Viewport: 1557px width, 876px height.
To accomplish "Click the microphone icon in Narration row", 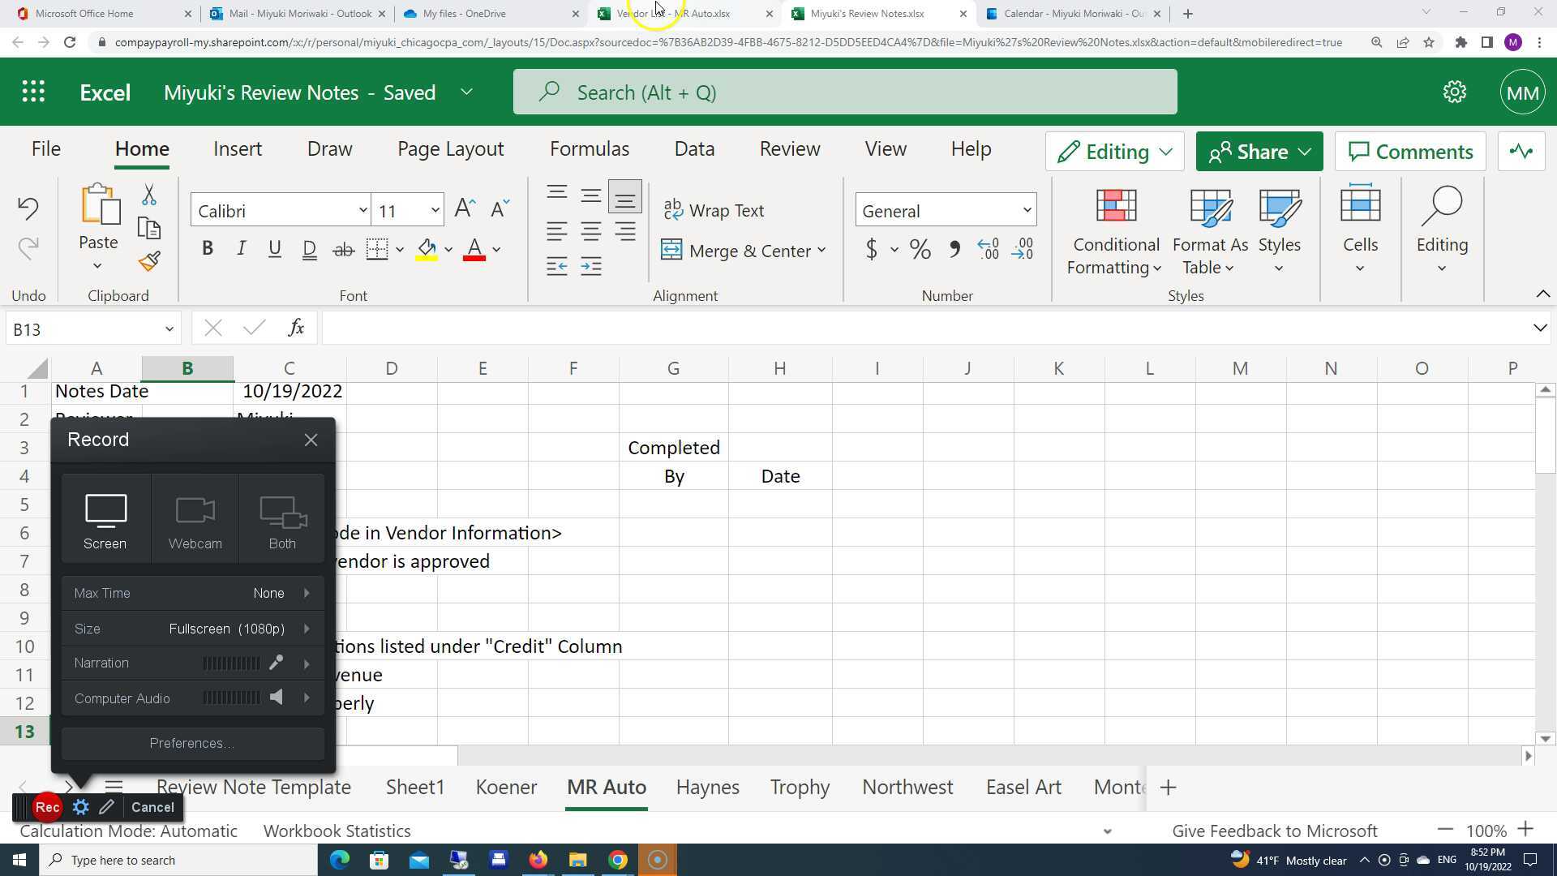I will [x=276, y=663].
